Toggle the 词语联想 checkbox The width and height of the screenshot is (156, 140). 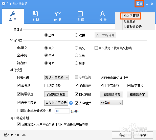click(x=19, y=94)
